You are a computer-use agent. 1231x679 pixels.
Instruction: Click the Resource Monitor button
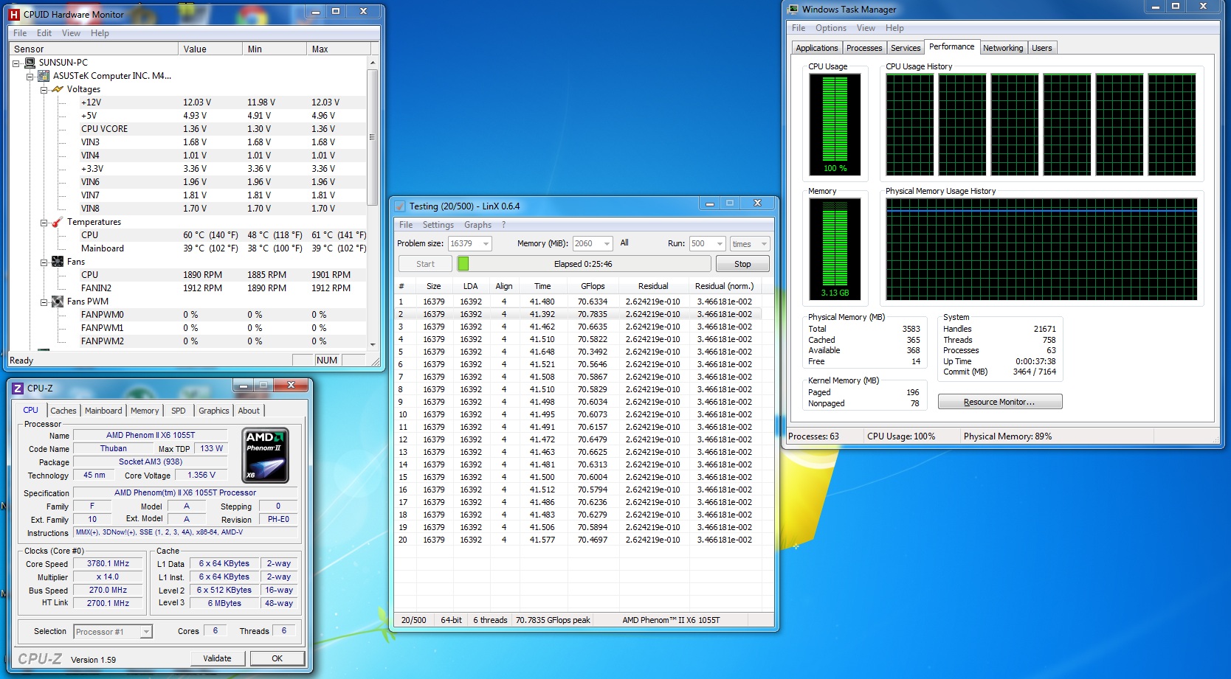999,402
